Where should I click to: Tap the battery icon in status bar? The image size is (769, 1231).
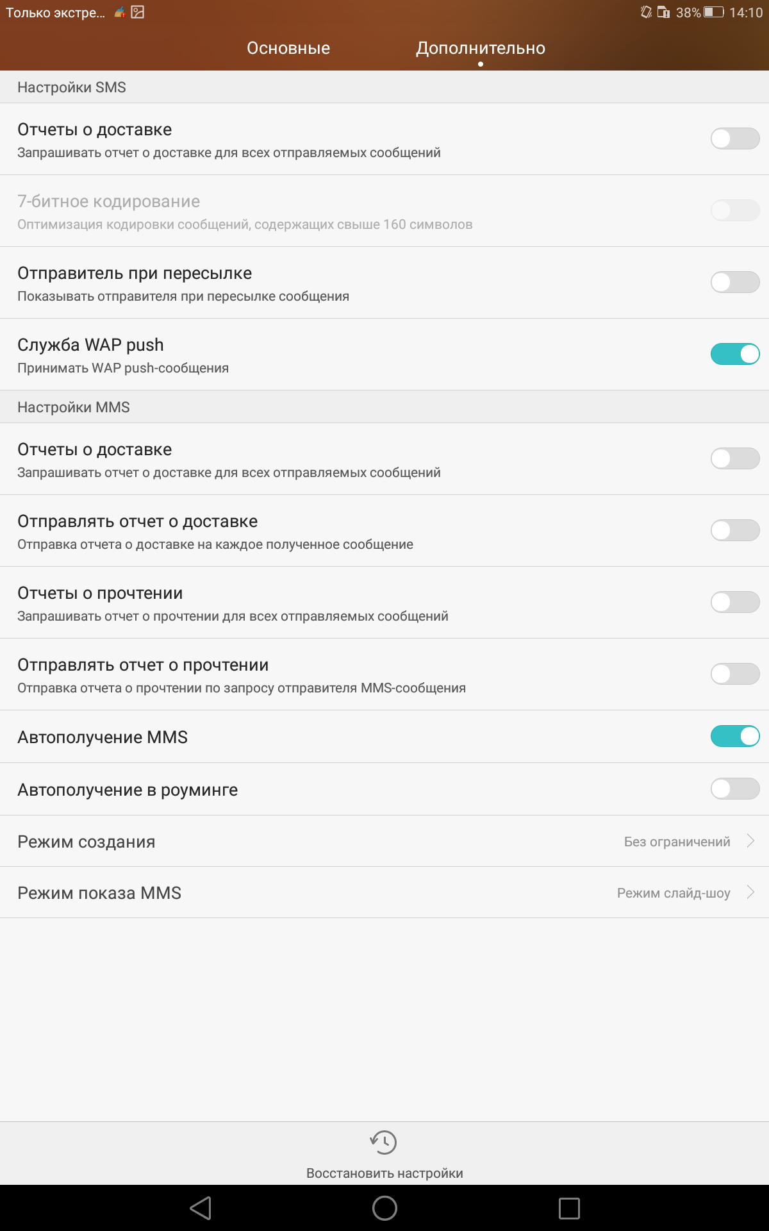click(713, 12)
